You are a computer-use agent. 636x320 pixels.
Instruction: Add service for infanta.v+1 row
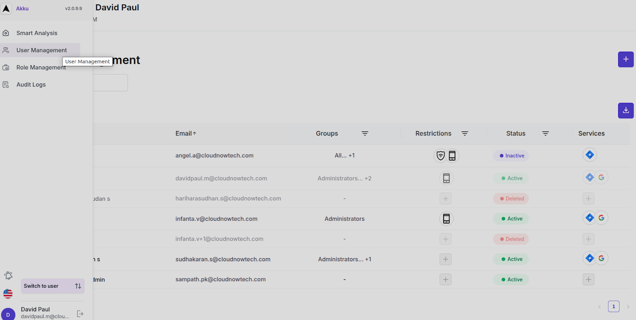coord(589,239)
